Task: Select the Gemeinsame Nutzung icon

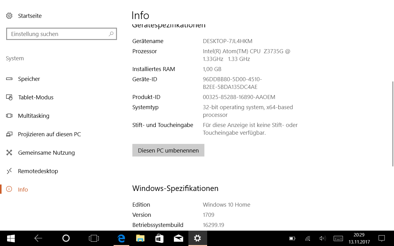Action: coord(9,153)
